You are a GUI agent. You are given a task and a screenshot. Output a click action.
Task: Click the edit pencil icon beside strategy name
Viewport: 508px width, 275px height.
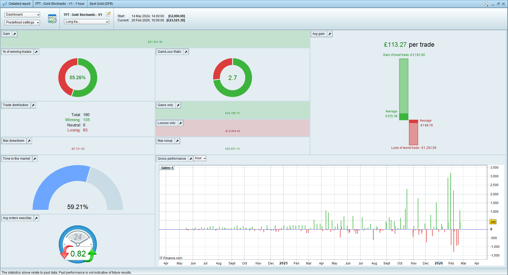click(x=108, y=14)
